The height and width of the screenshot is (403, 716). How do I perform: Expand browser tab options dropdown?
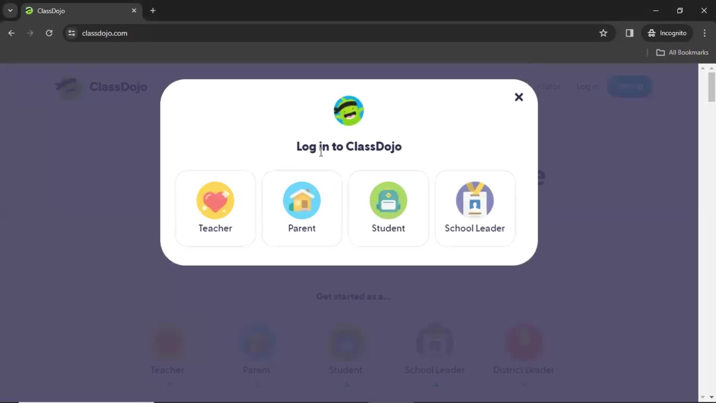(x=10, y=10)
